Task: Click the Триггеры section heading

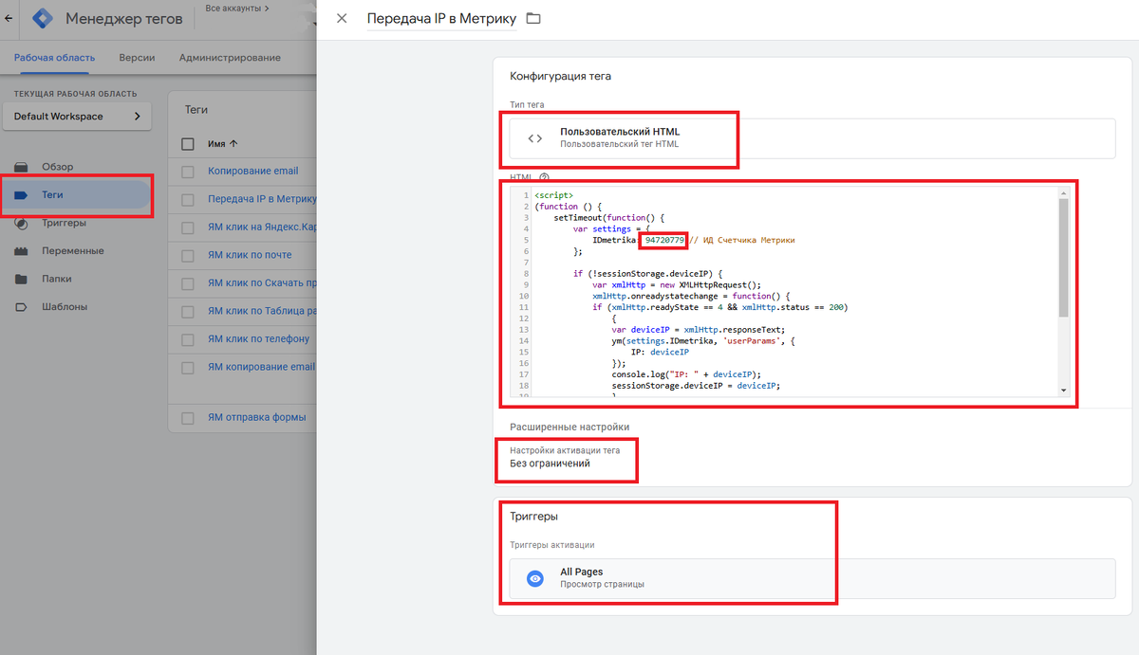Action: 533,517
